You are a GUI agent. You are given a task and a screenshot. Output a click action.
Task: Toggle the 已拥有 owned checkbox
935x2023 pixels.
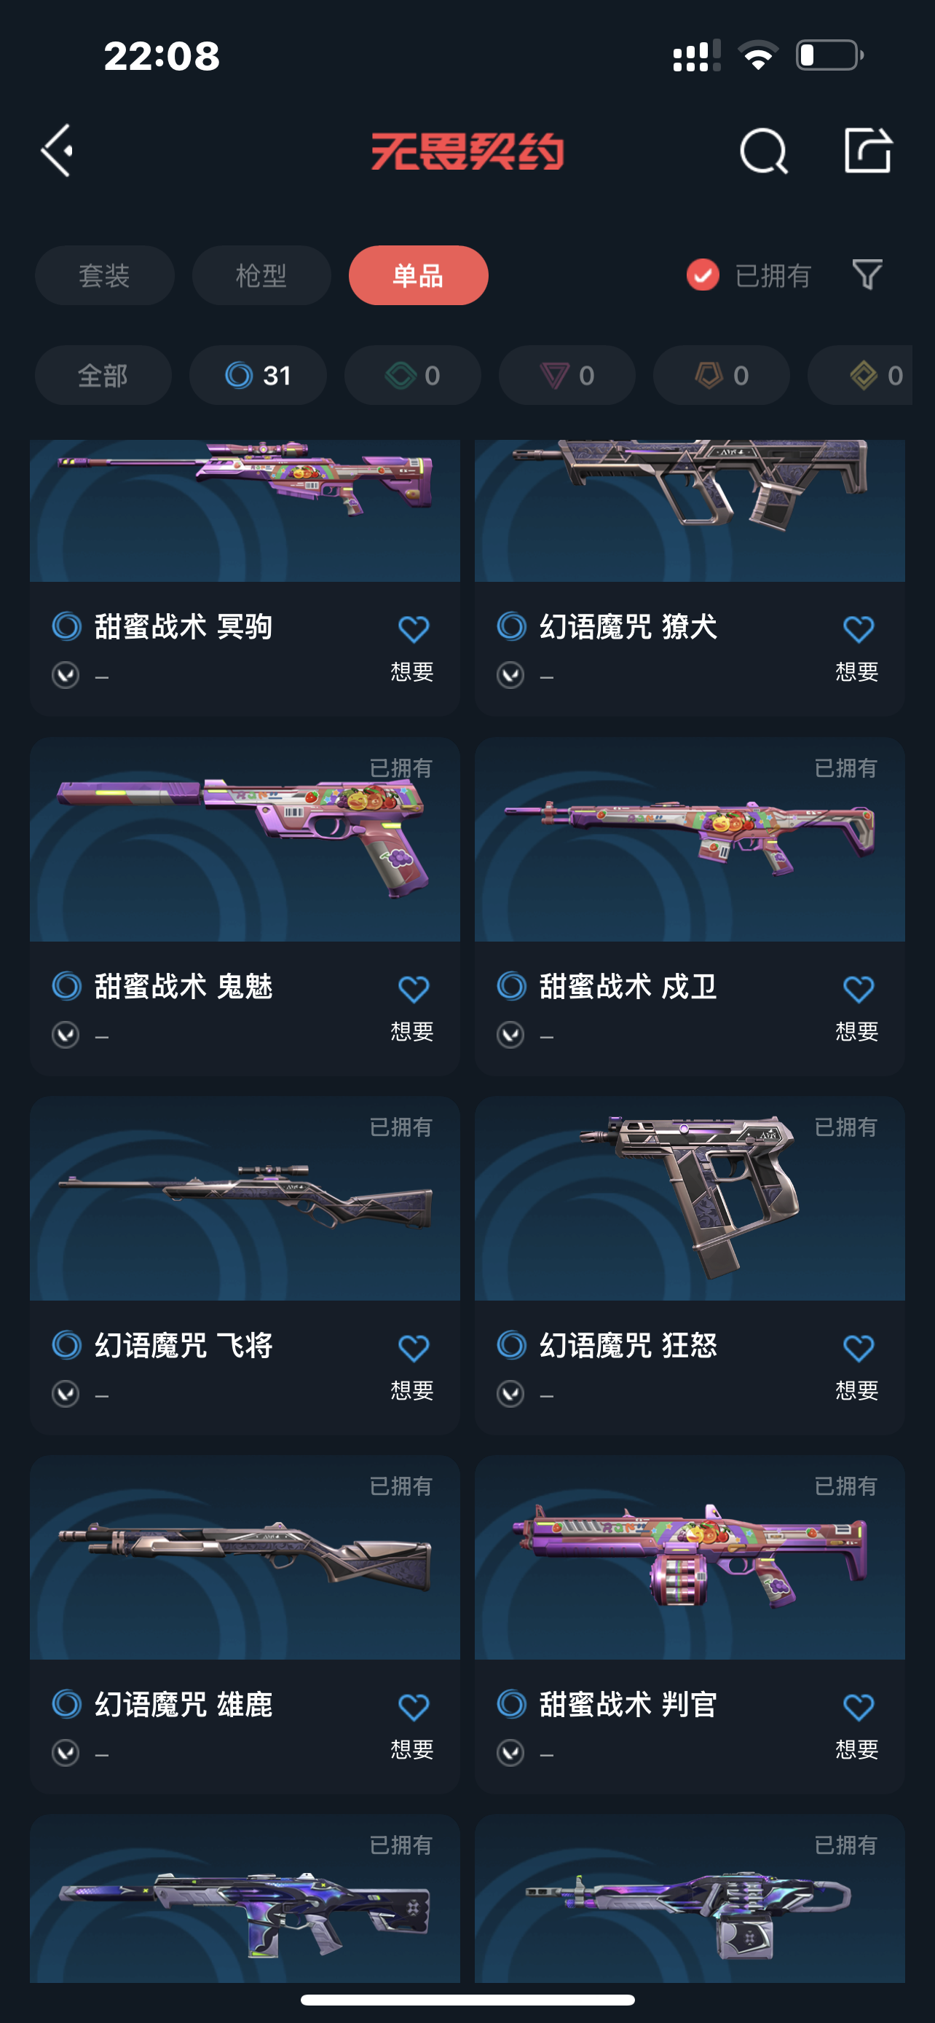point(703,275)
